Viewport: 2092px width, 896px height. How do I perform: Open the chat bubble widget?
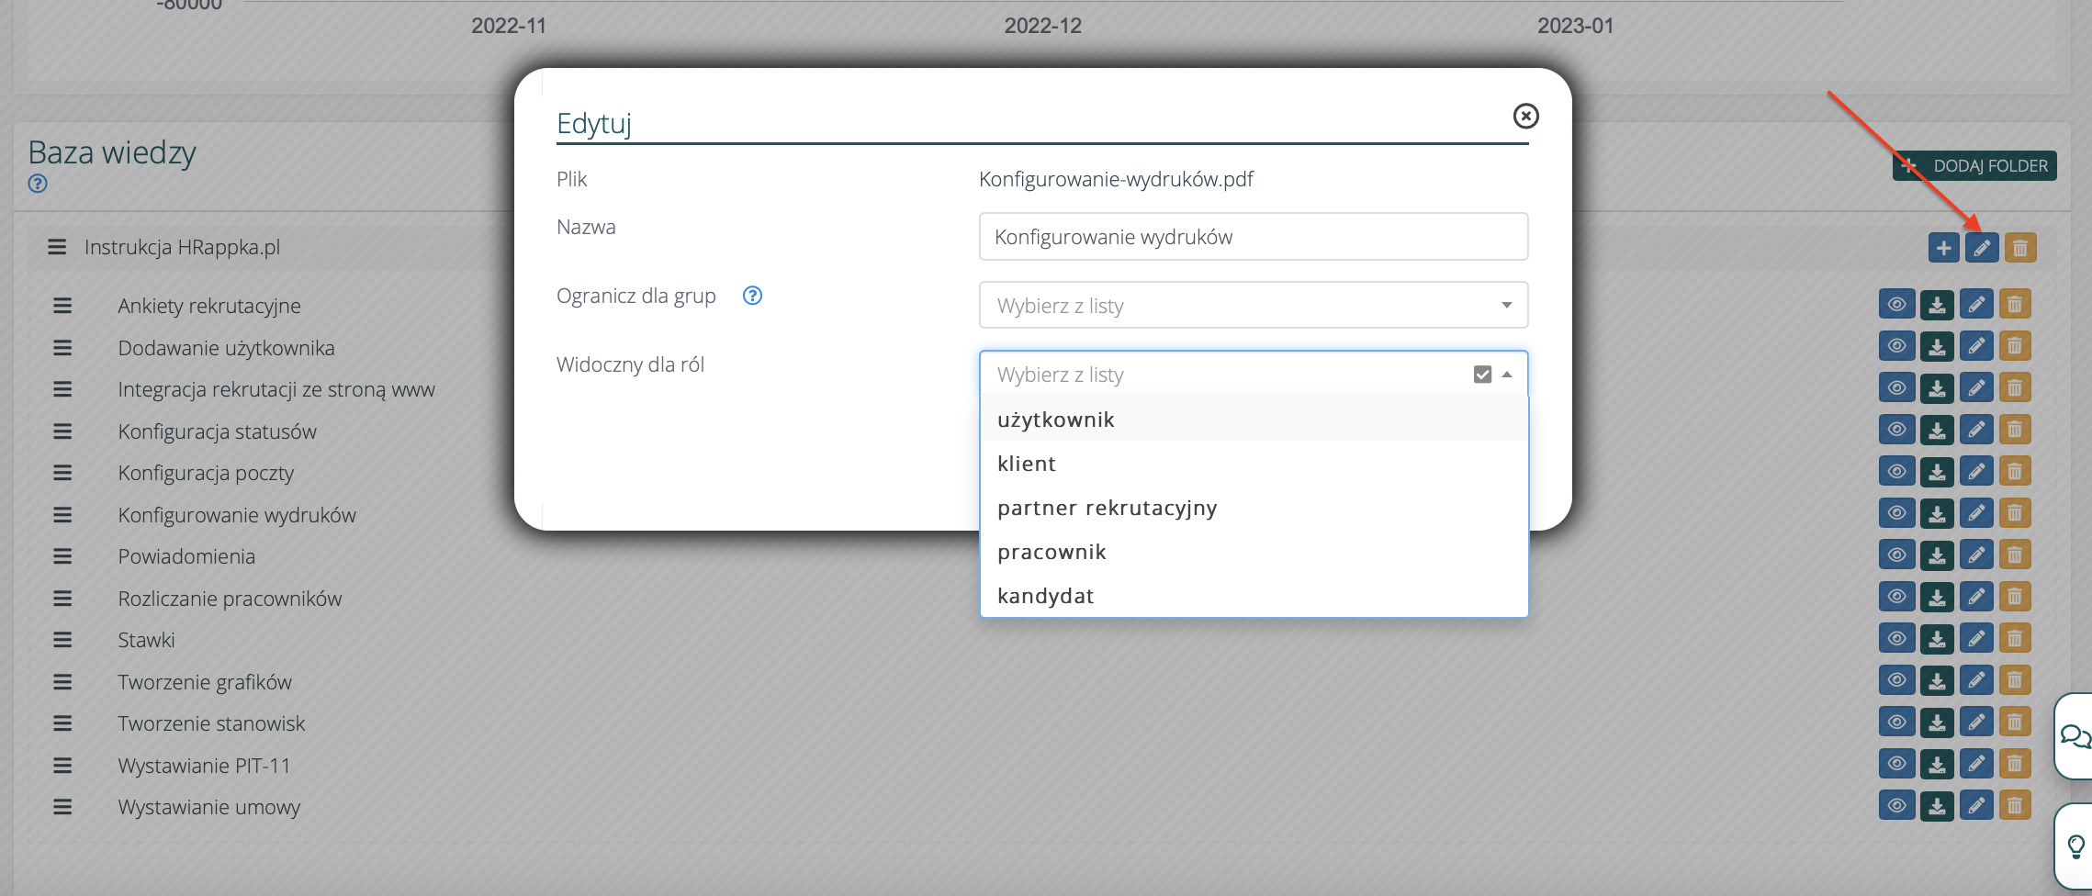pyautogui.click(x=2075, y=736)
